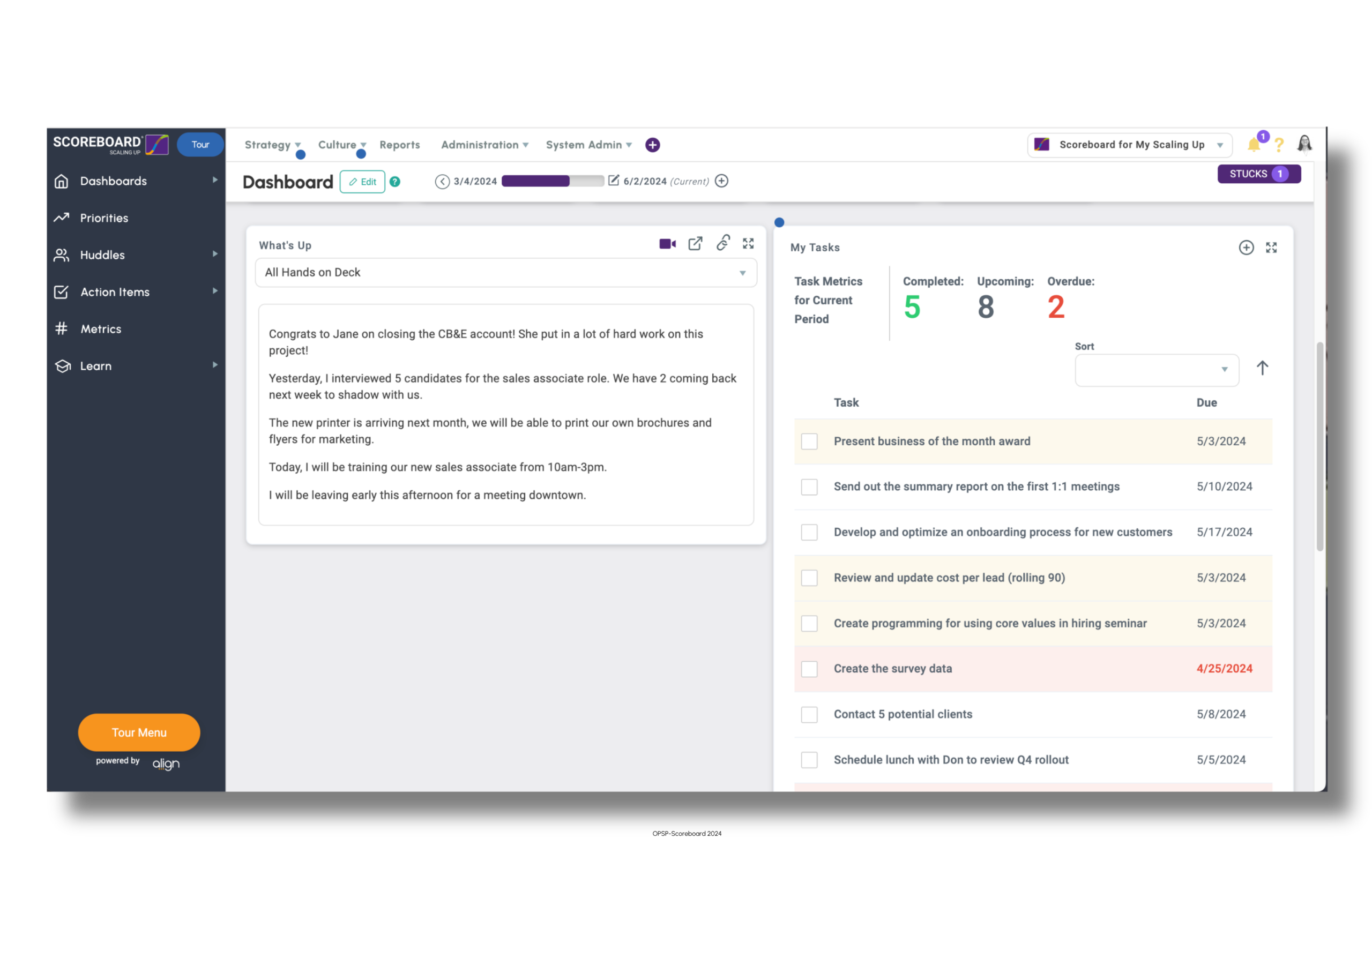Click the Learn graduation cap icon
Image resolution: width=1372 pixels, height=965 pixels.
(63, 366)
